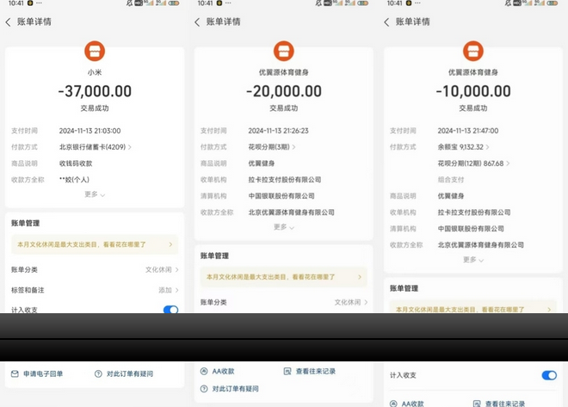Image resolution: width=568 pixels, height=407 pixels.
Task: Change 账单分类 文化休闲 in -20,000.00 bill
Action: [284, 302]
